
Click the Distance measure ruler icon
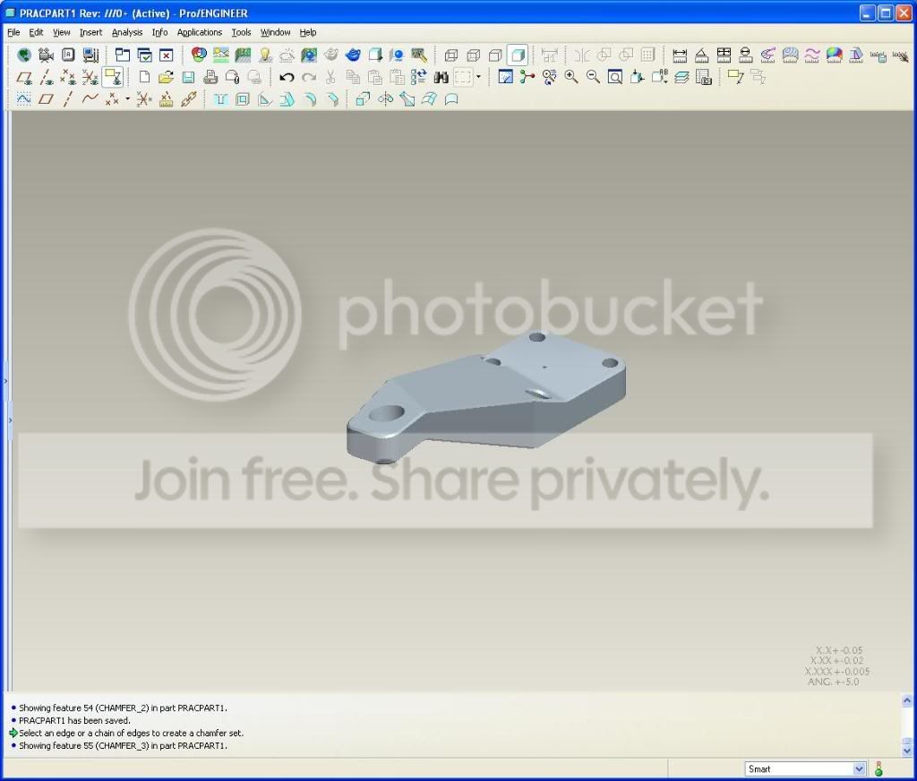(x=680, y=55)
